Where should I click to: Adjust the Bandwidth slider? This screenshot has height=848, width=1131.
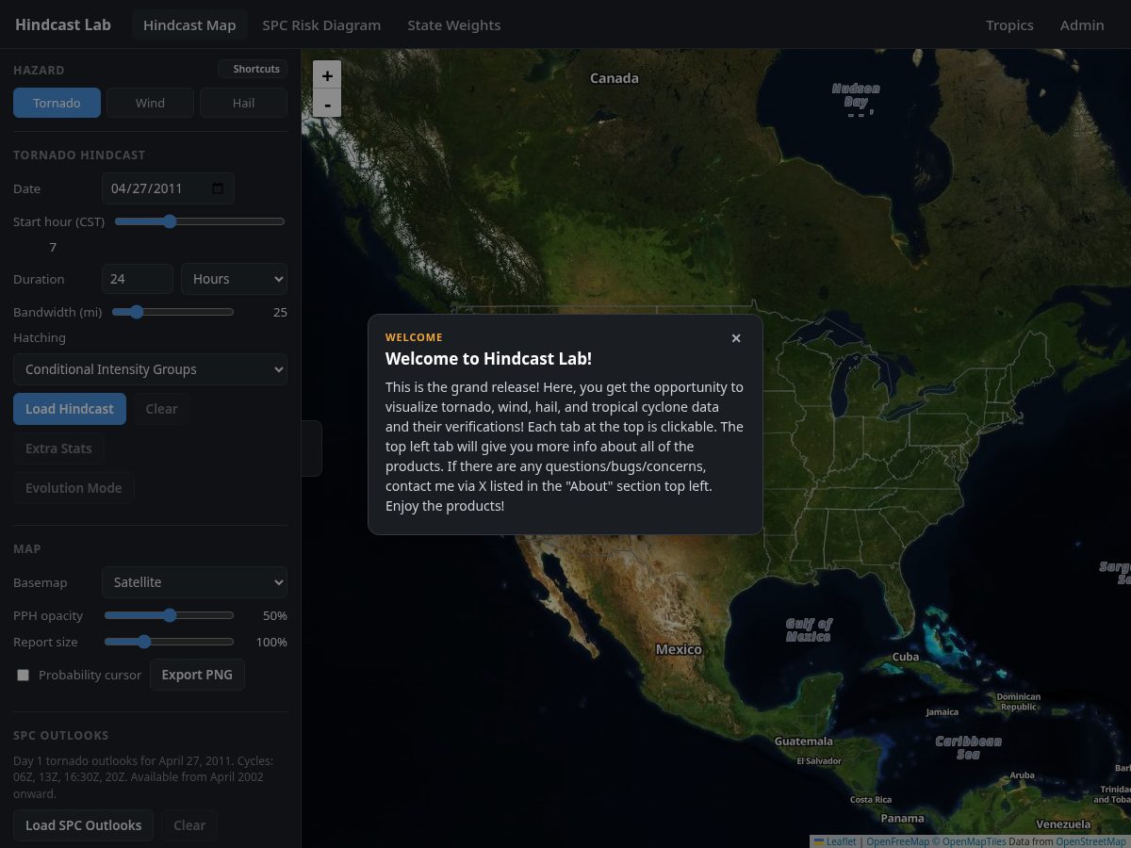point(172,312)
